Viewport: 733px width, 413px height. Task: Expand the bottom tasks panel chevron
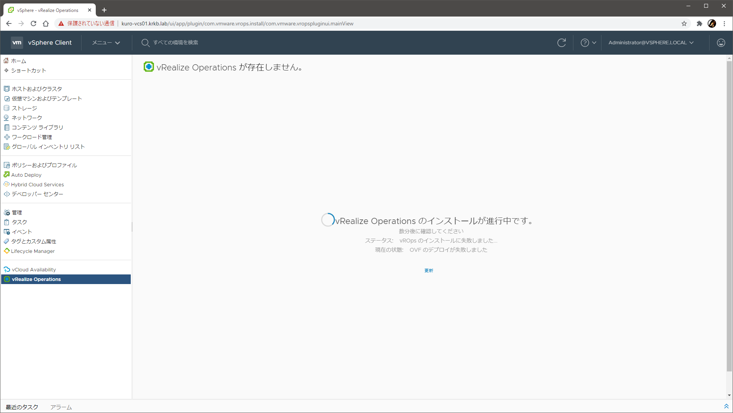point(726,406)
